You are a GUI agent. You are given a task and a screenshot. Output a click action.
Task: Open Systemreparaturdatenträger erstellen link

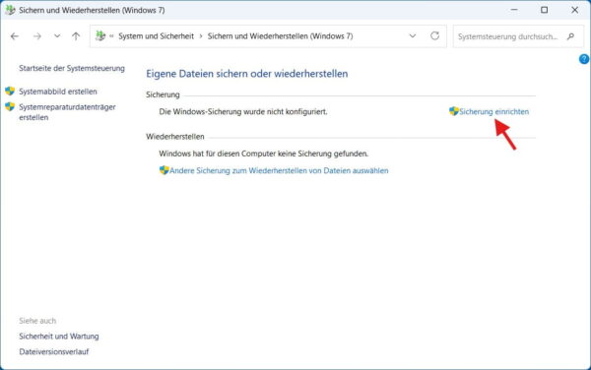coord(67,112)
